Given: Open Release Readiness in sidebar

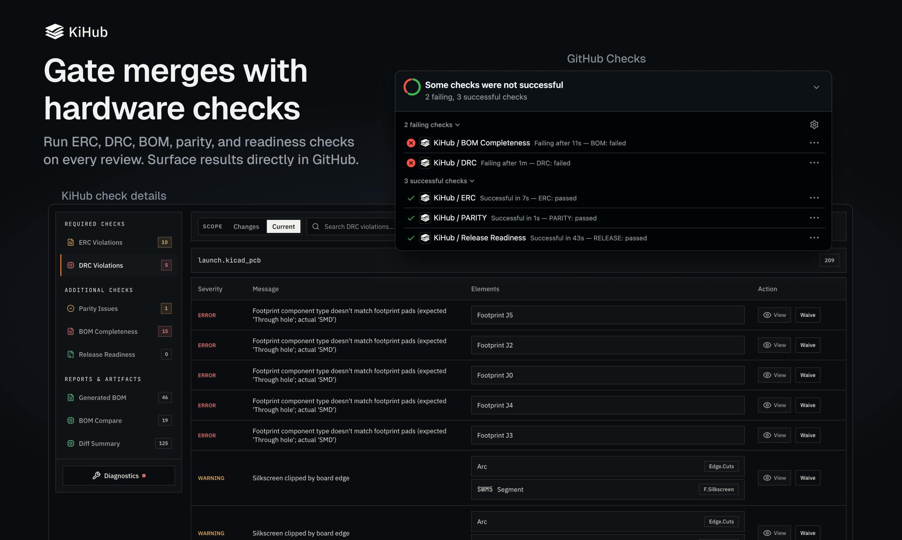Looking at the screenshot, I should pyautogui.click(x=119, y=355).
